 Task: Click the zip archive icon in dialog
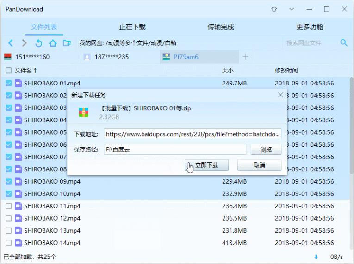point(84,113)
